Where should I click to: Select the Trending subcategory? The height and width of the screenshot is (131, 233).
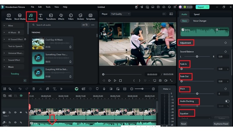point(15,74)
